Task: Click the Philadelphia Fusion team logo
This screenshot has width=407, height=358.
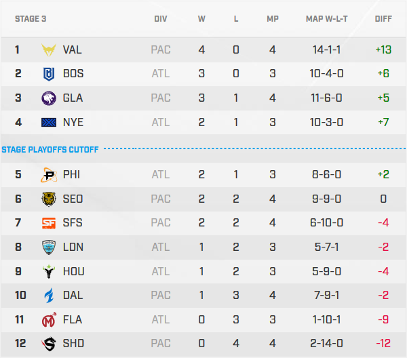Action: click(50, 175)
